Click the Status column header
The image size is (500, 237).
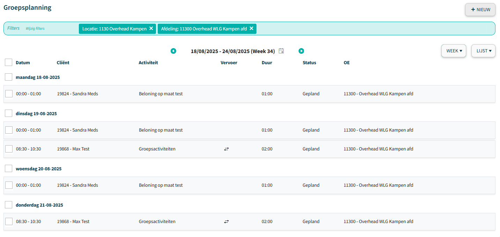[x=309, y=63]
